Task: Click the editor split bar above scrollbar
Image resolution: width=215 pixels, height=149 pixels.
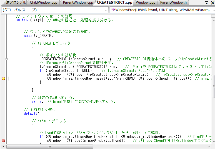Action: [x=214, y=16]
